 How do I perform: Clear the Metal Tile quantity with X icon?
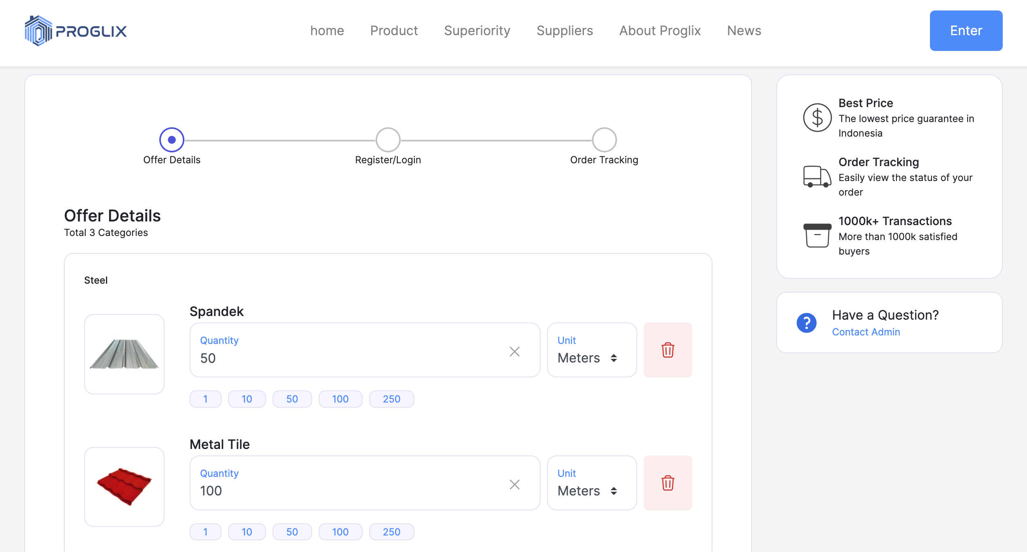[514, 485]
